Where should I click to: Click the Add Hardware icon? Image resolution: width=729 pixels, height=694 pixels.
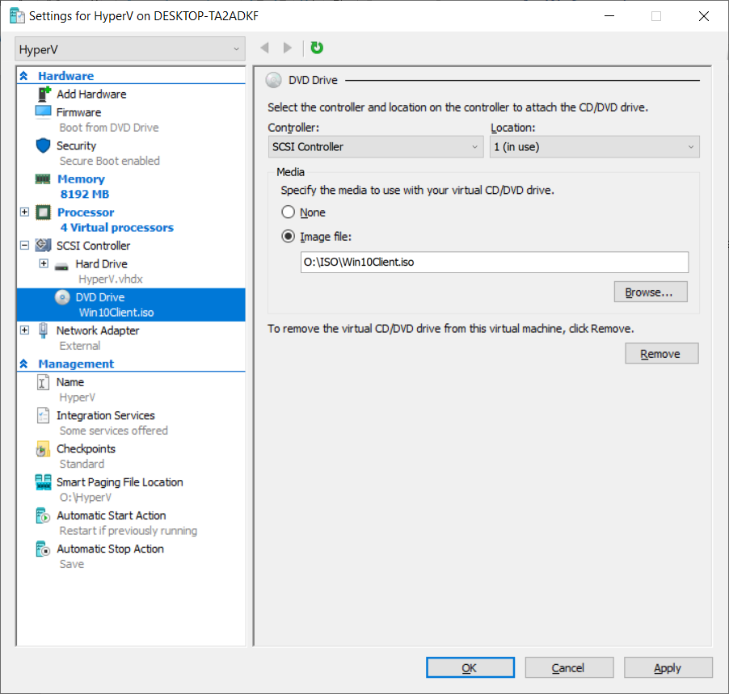click(x=44, y=95)
